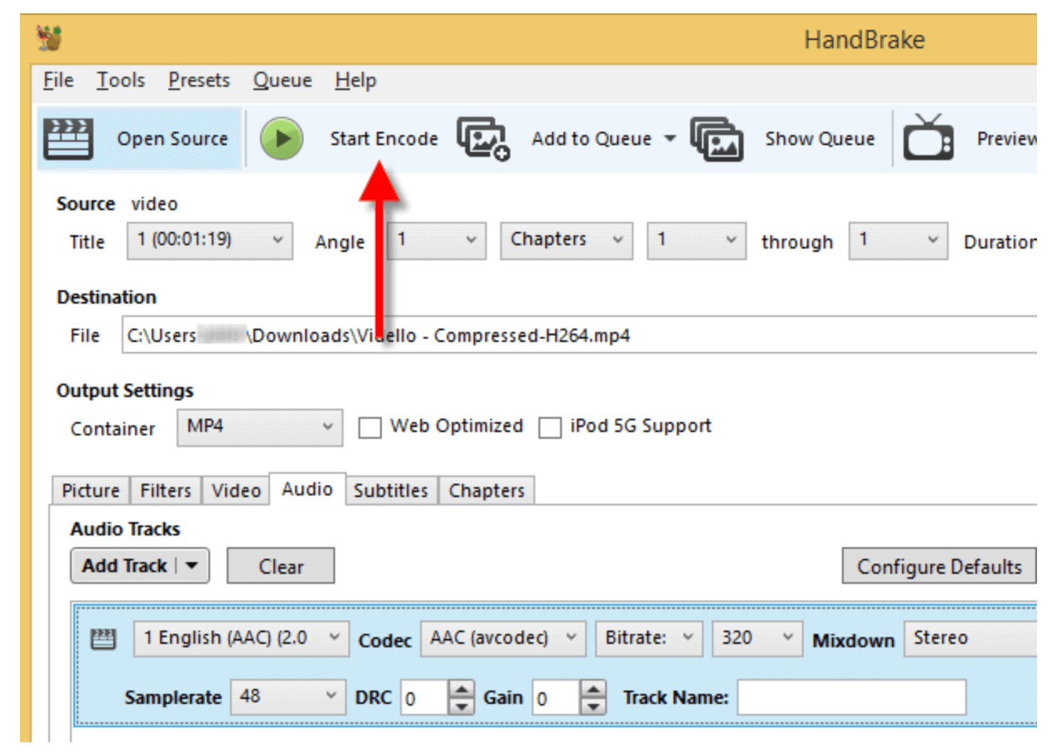Image resolution: width=1052 pixels, height=754 pixels.
Task: Enable the Web Optimized checkbox
Action: click(369, 428)
